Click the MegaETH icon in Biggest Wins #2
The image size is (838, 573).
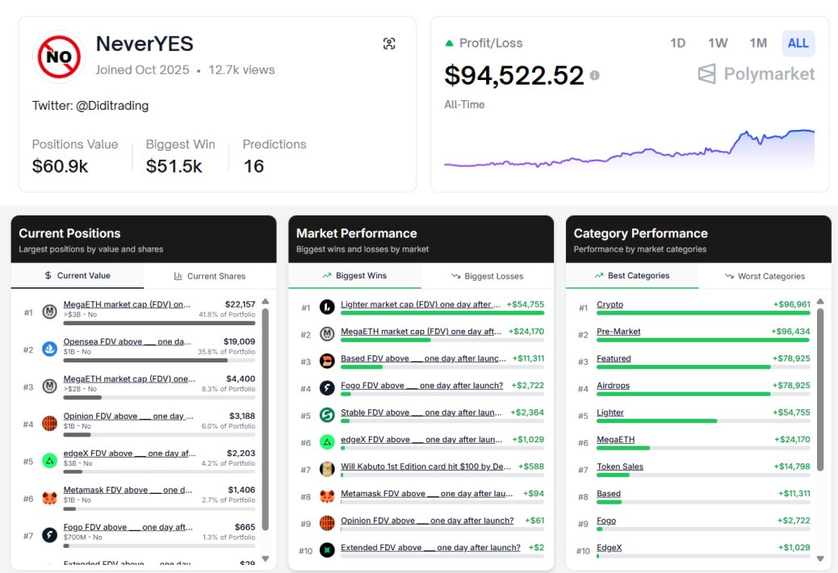[x=327, y=334]
